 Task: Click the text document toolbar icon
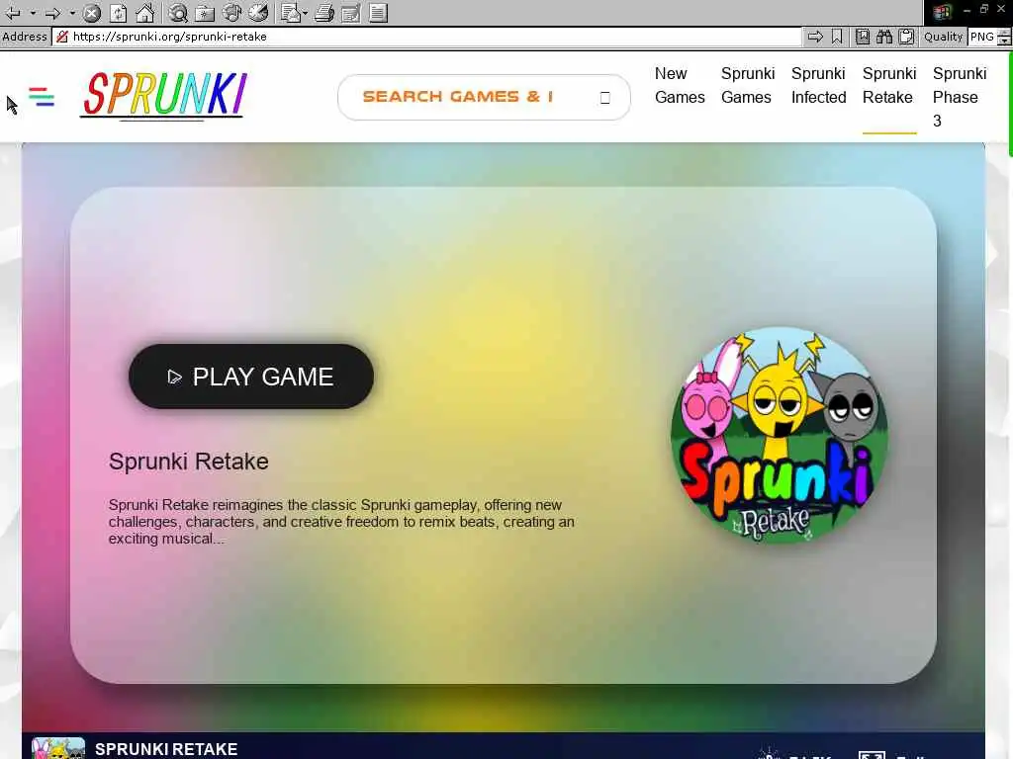pos(379,12)
